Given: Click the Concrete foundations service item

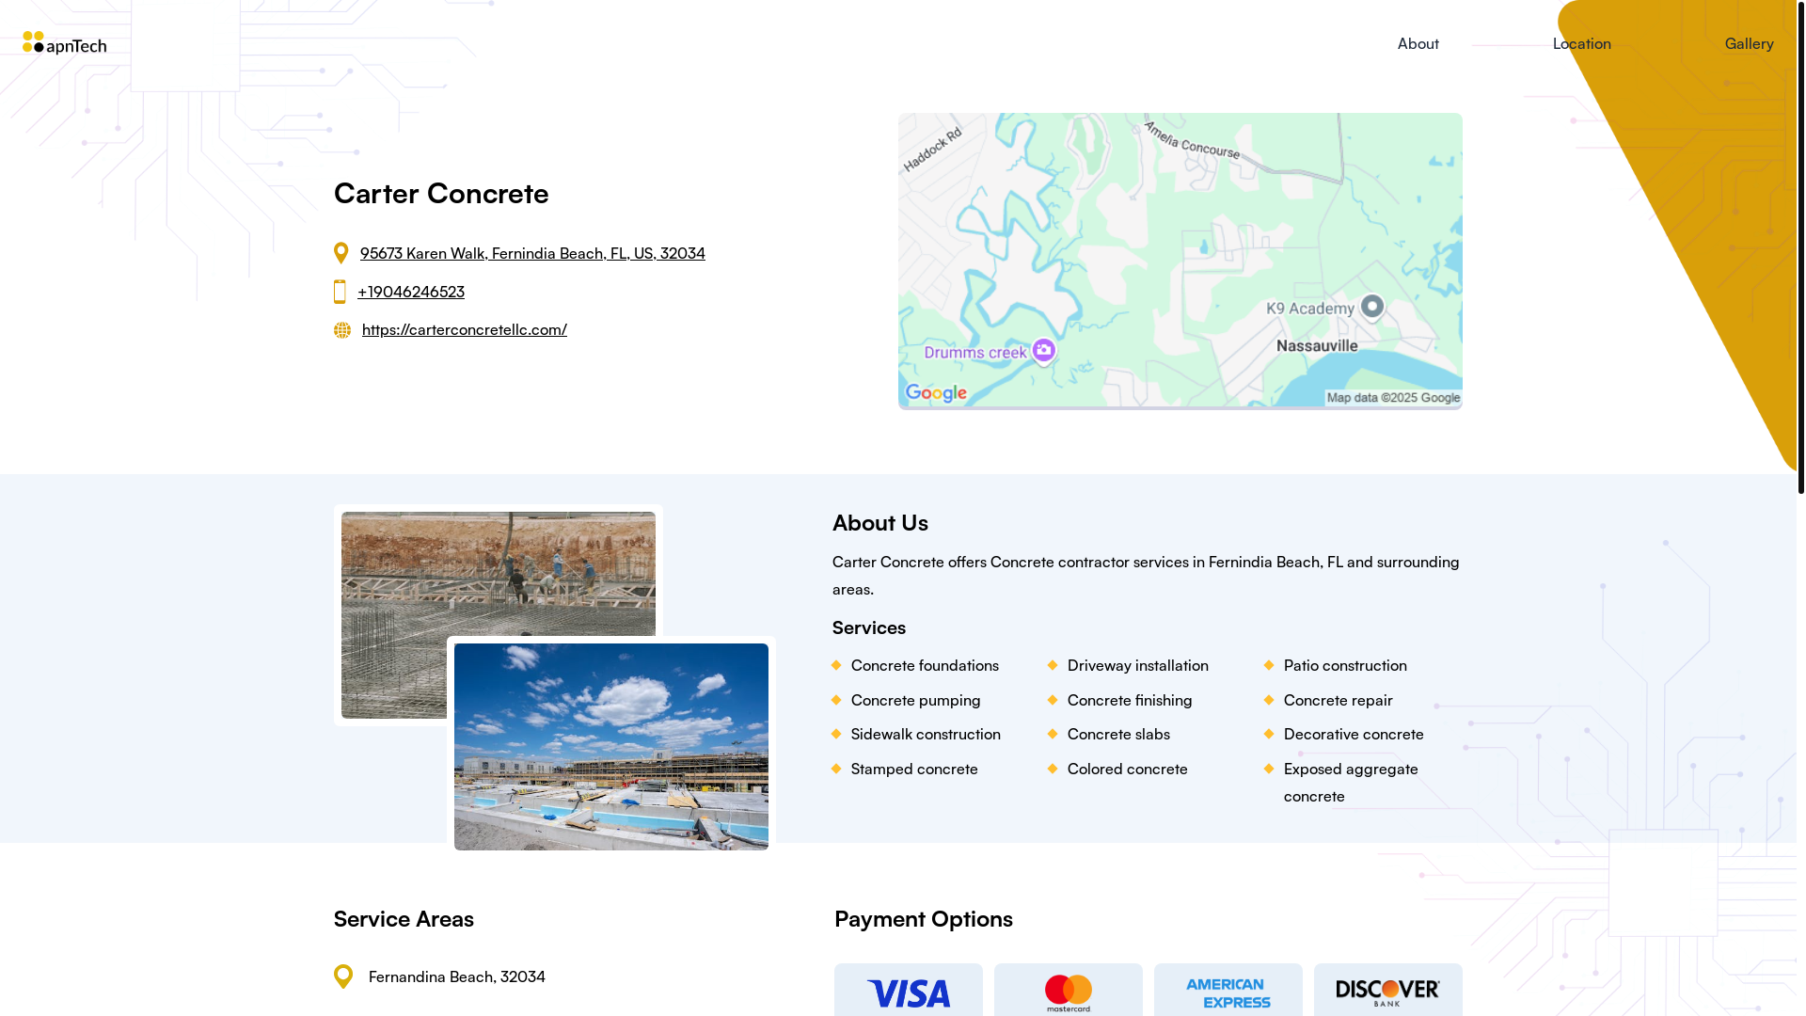Looking at the screenshot, I should 925,665.
